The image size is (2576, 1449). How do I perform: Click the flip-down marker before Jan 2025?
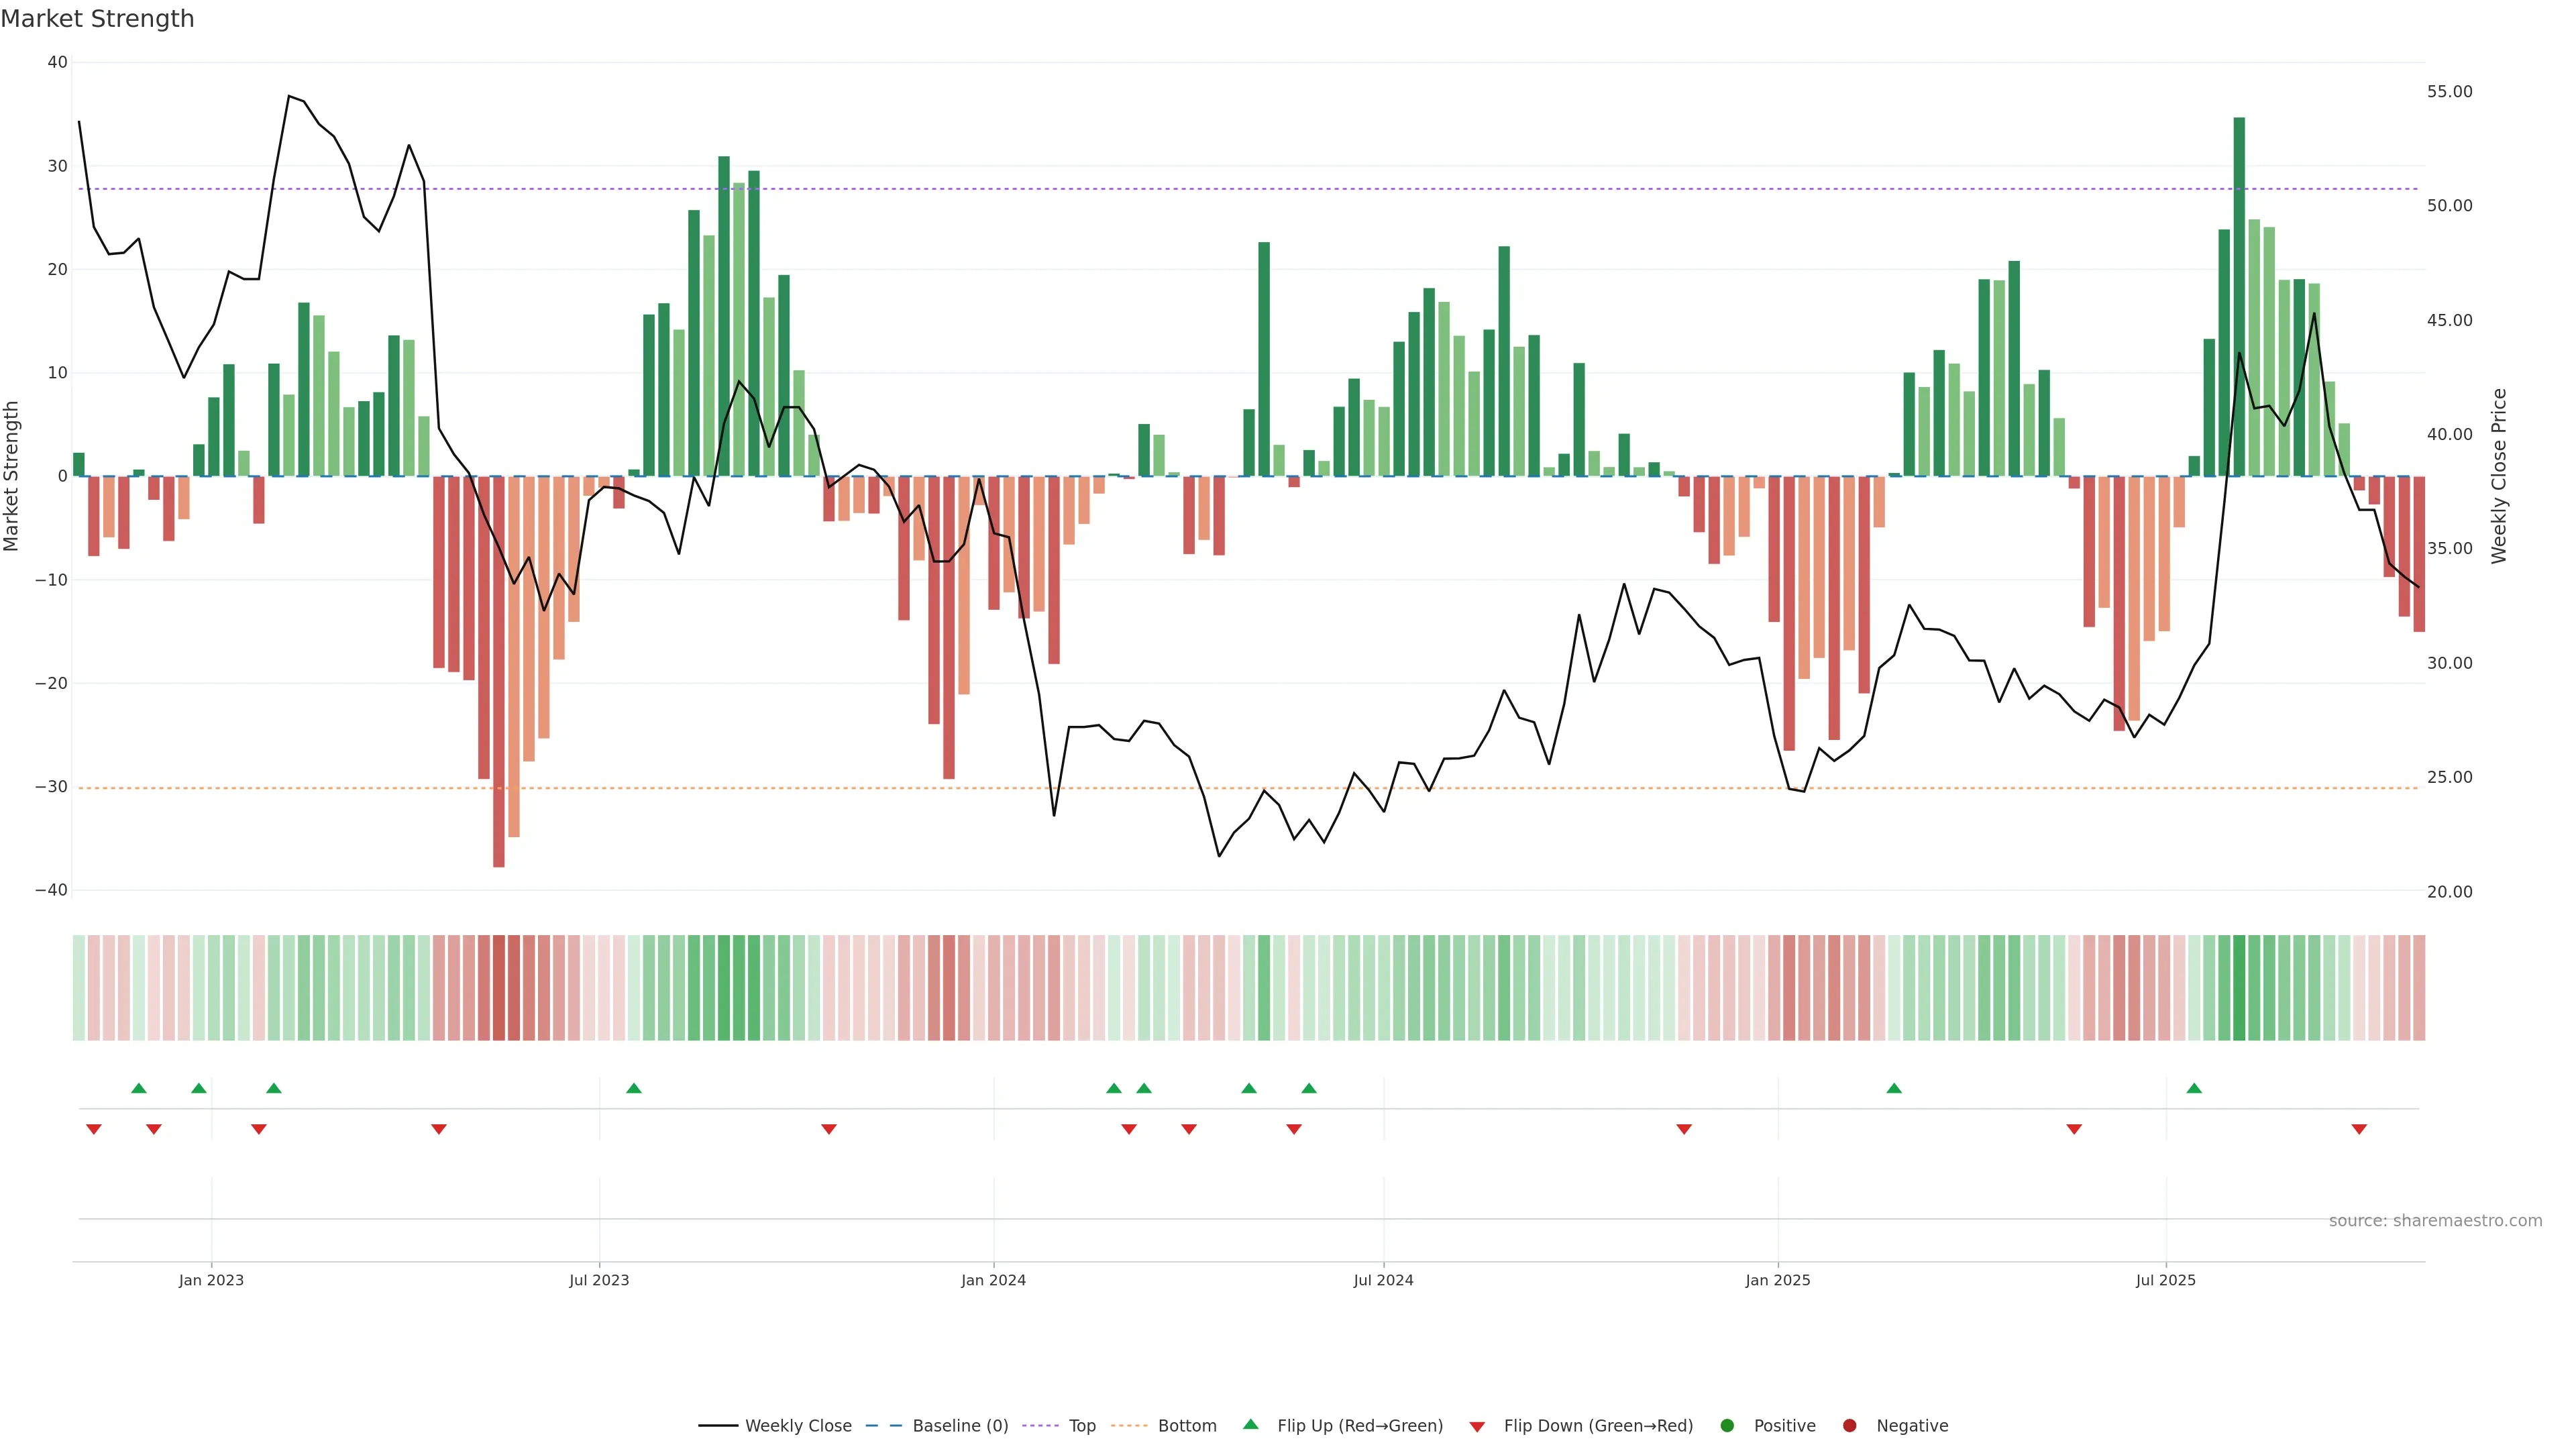point(1684,1129)
